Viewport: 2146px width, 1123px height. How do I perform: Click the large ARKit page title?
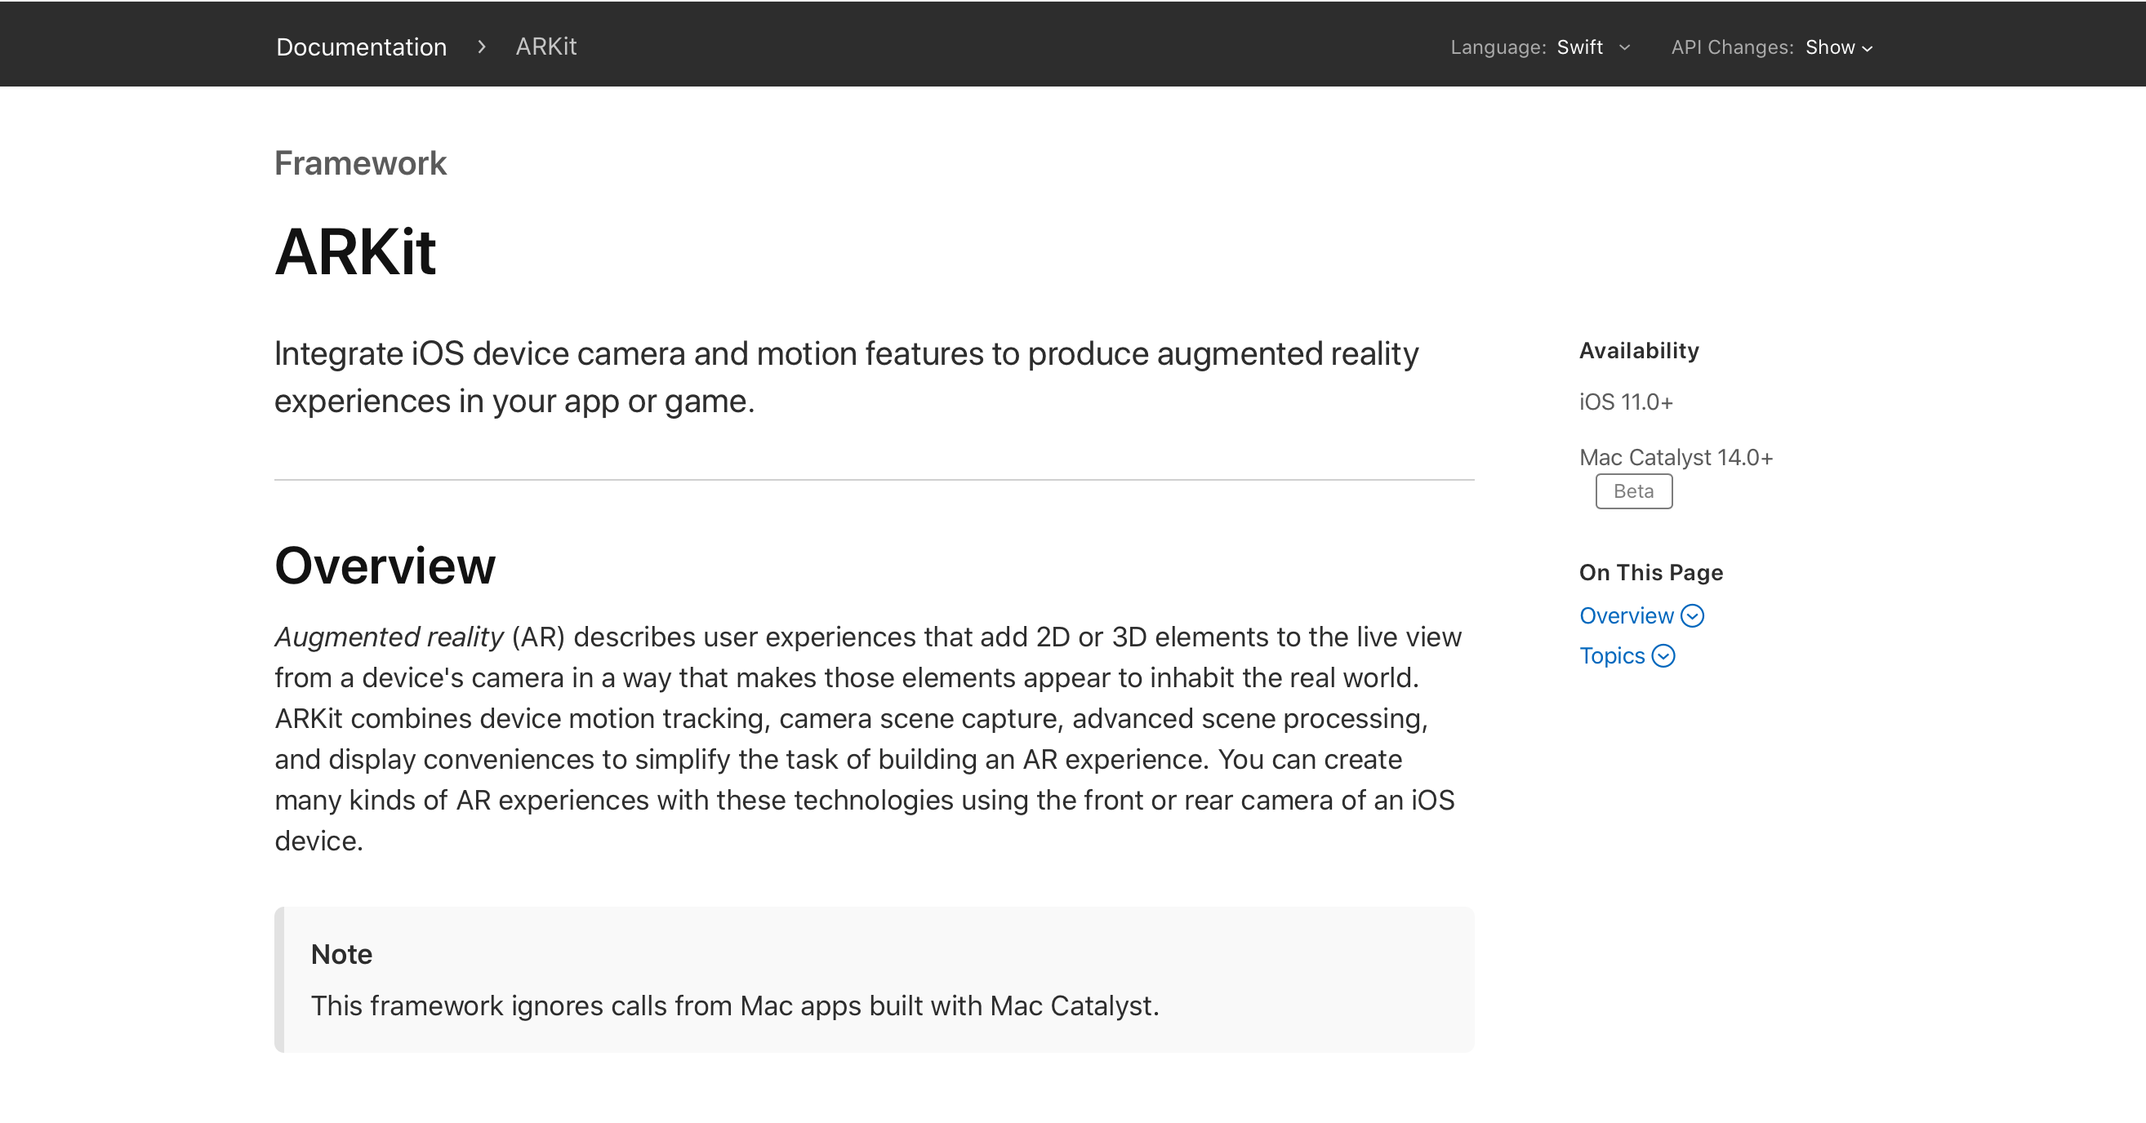[356, 252]
